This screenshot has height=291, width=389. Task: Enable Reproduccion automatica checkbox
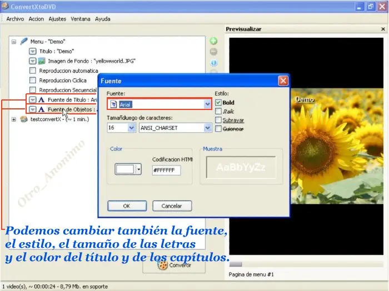pyautogui.click(x=32, y=71)
